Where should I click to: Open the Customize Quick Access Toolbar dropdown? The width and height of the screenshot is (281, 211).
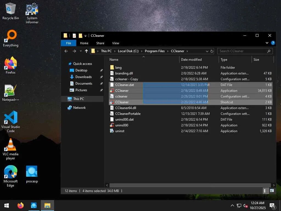coord(86,36)
